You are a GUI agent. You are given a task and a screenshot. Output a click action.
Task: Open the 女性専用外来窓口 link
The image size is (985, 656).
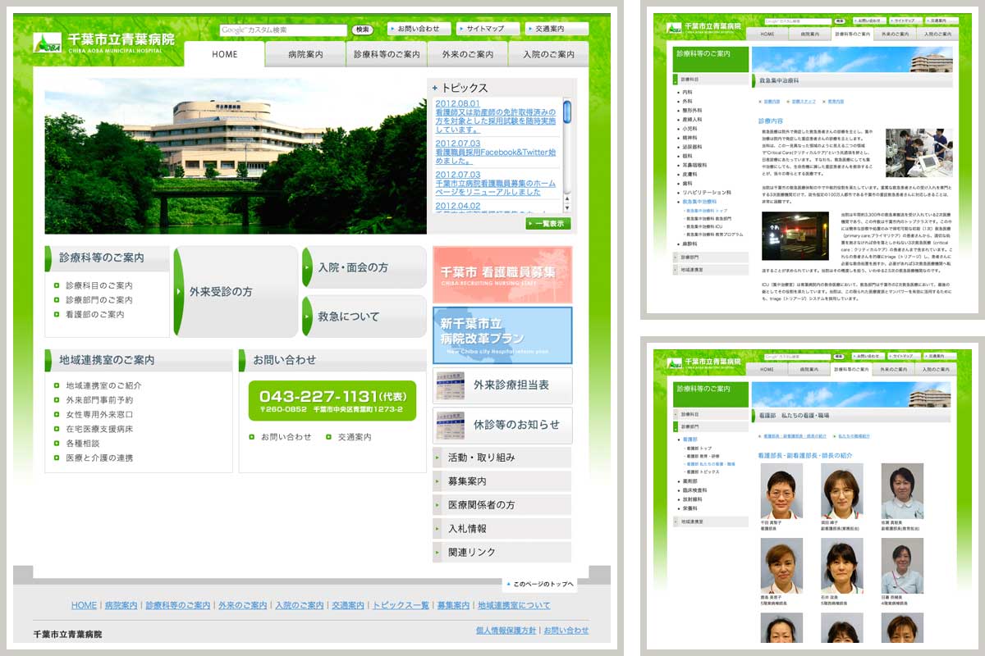point(98,415)
